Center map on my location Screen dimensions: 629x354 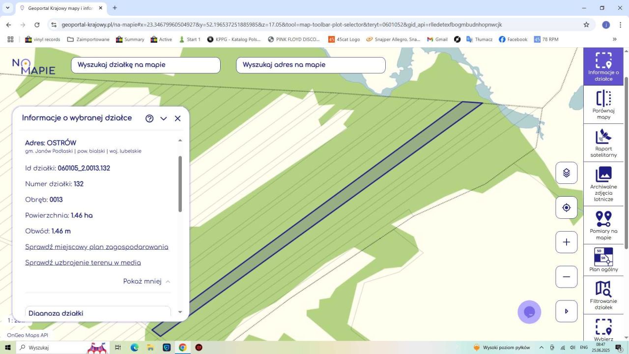click(567, 207)
